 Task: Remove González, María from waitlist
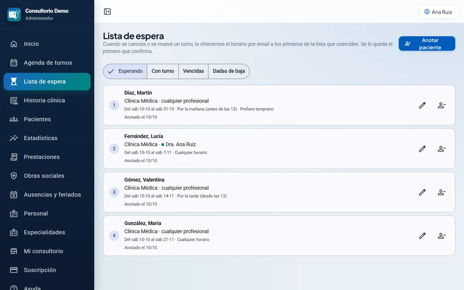tap(442, 235)
